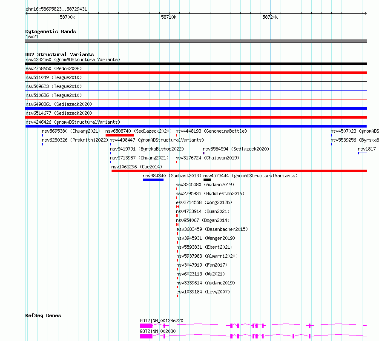Click the wide magenta exon block of GOT2|NM_002080
This screenshot has height=341, width=379.
(x=146, y=336)
